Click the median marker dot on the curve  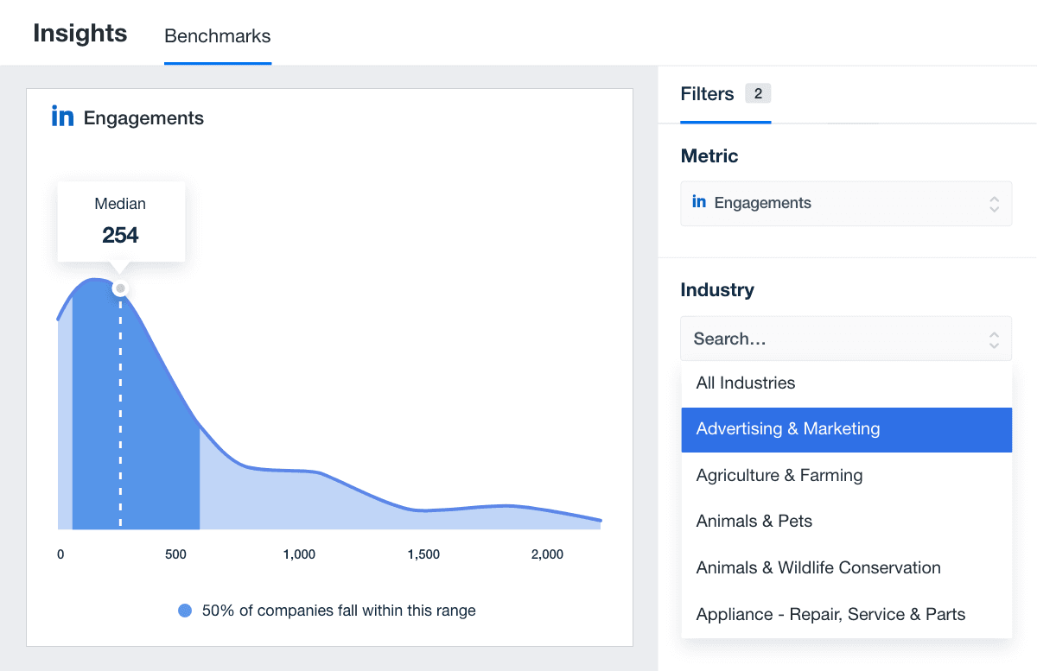(x=120, y=288)
